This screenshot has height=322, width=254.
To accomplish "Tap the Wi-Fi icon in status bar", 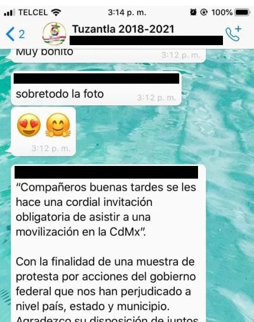I will [56, 12].
